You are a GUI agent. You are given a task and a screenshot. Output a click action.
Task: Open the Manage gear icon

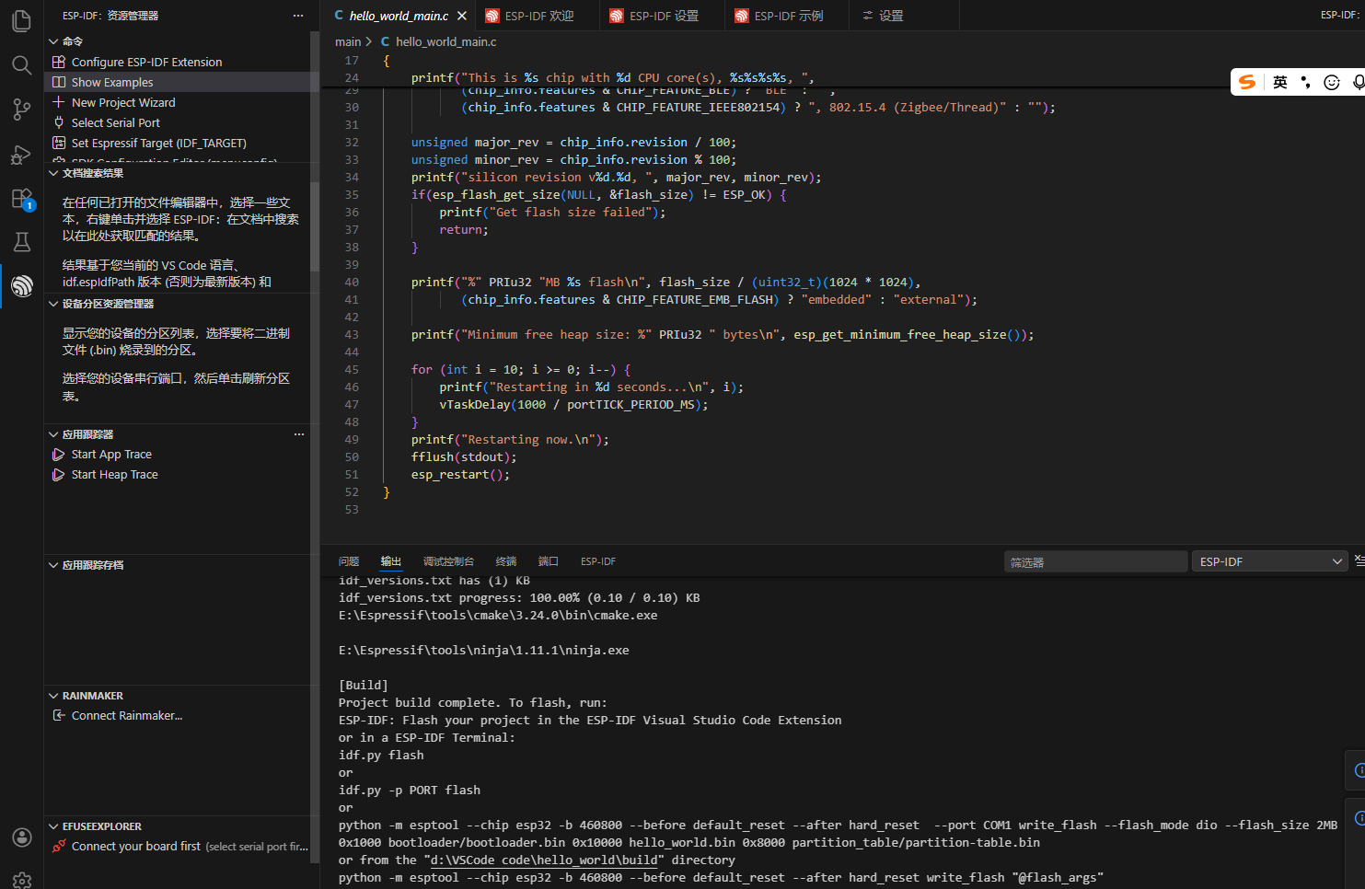(21, 879)
